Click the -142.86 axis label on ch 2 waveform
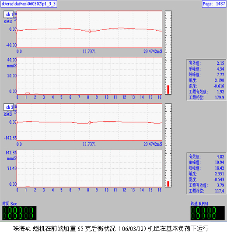 click(x=10, y=138)
